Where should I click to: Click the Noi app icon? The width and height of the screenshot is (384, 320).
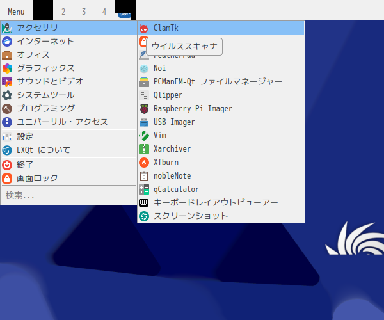(144, 68)
